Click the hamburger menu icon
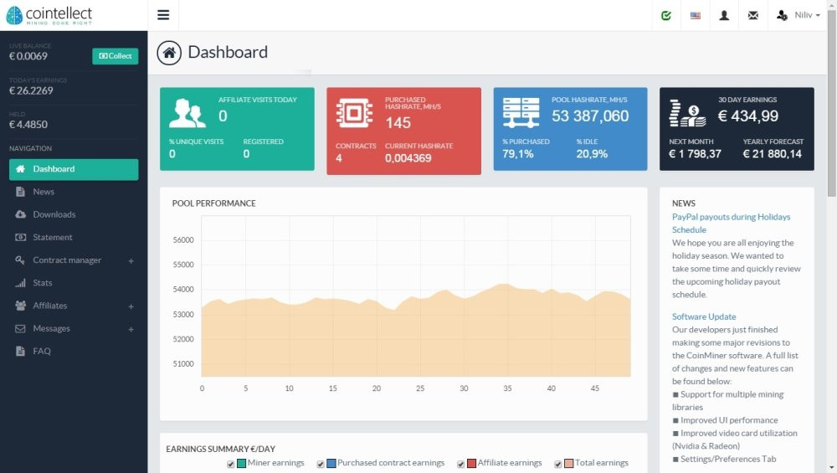The height and width of the screenshot is (473, 837). coord(162,15)
